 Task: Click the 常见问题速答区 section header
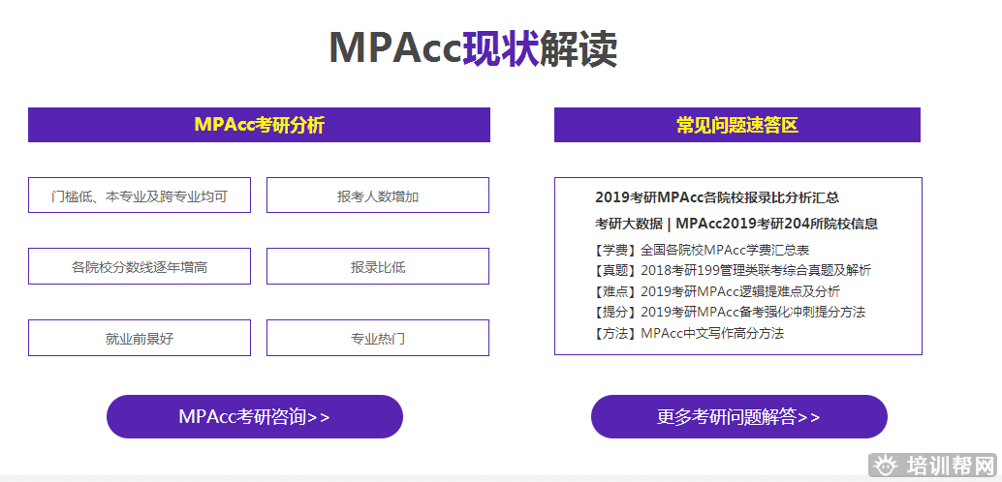click(736, 125)
